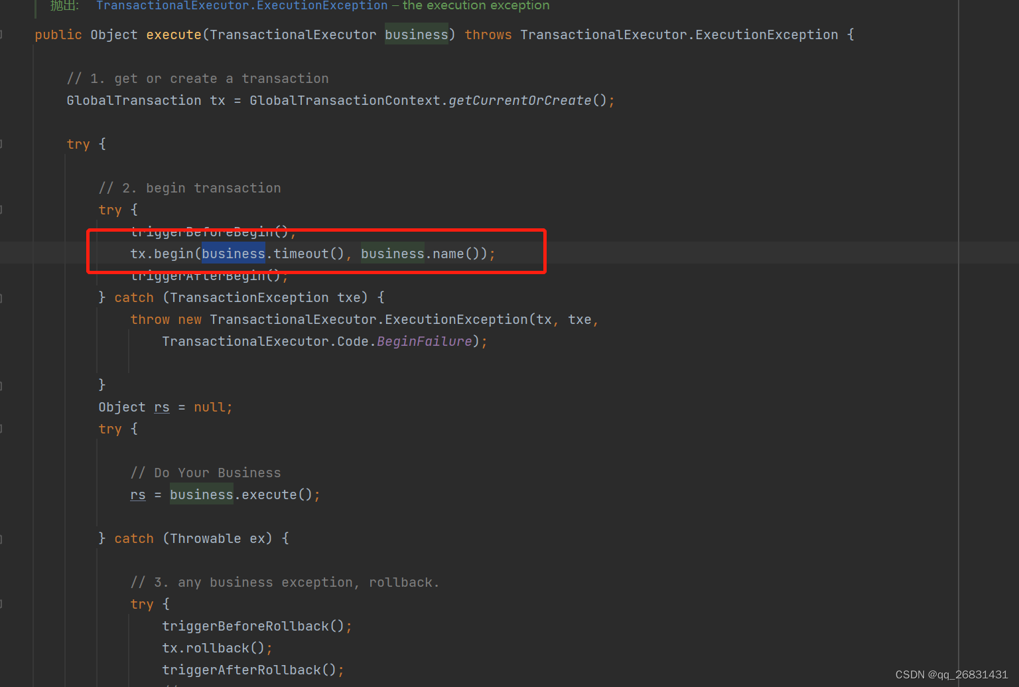The image size is (1019, 687).
Task: Click 'begin' in the tx.begin call
Action: click(x=174, y=254)
